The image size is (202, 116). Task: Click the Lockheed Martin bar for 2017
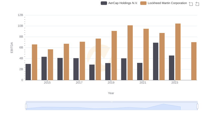[x=82, y=61]
